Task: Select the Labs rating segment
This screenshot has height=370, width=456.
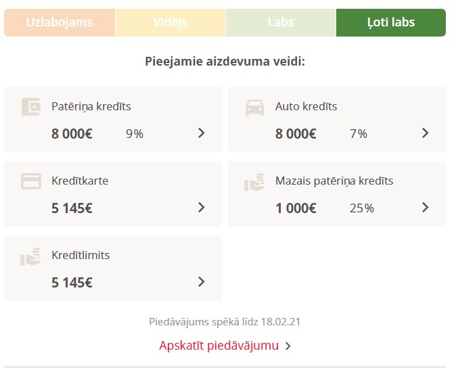Action: click(281, 23)
